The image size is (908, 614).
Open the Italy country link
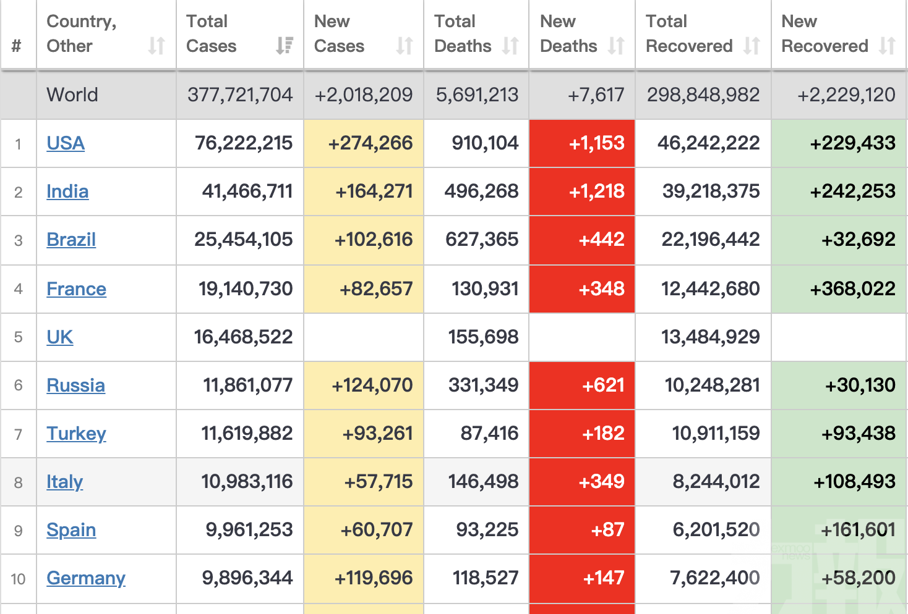pyautogui.click(x=64, y=482)
